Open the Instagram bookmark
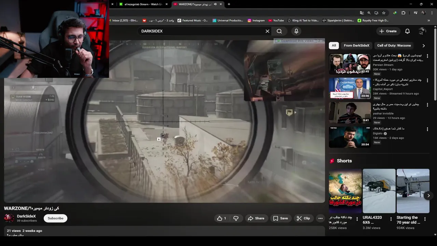This screenshot has width=437, height=246. 256,20
